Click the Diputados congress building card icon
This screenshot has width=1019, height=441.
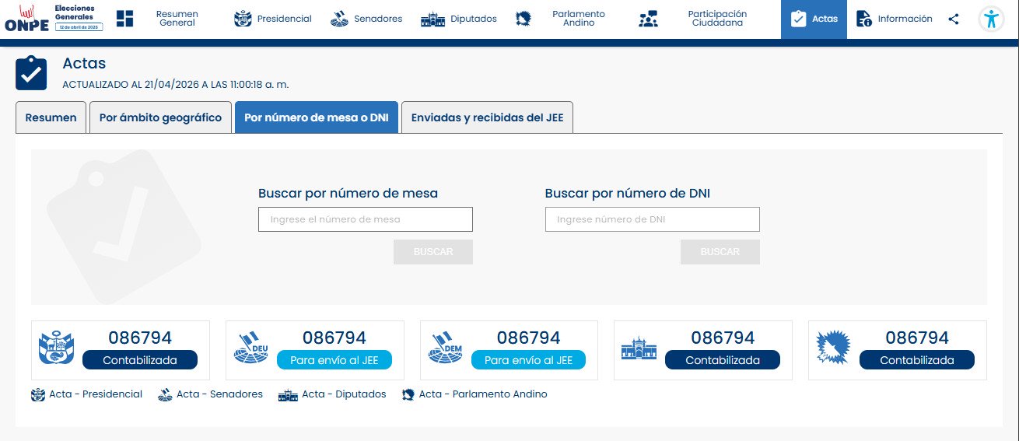(639, 348)
